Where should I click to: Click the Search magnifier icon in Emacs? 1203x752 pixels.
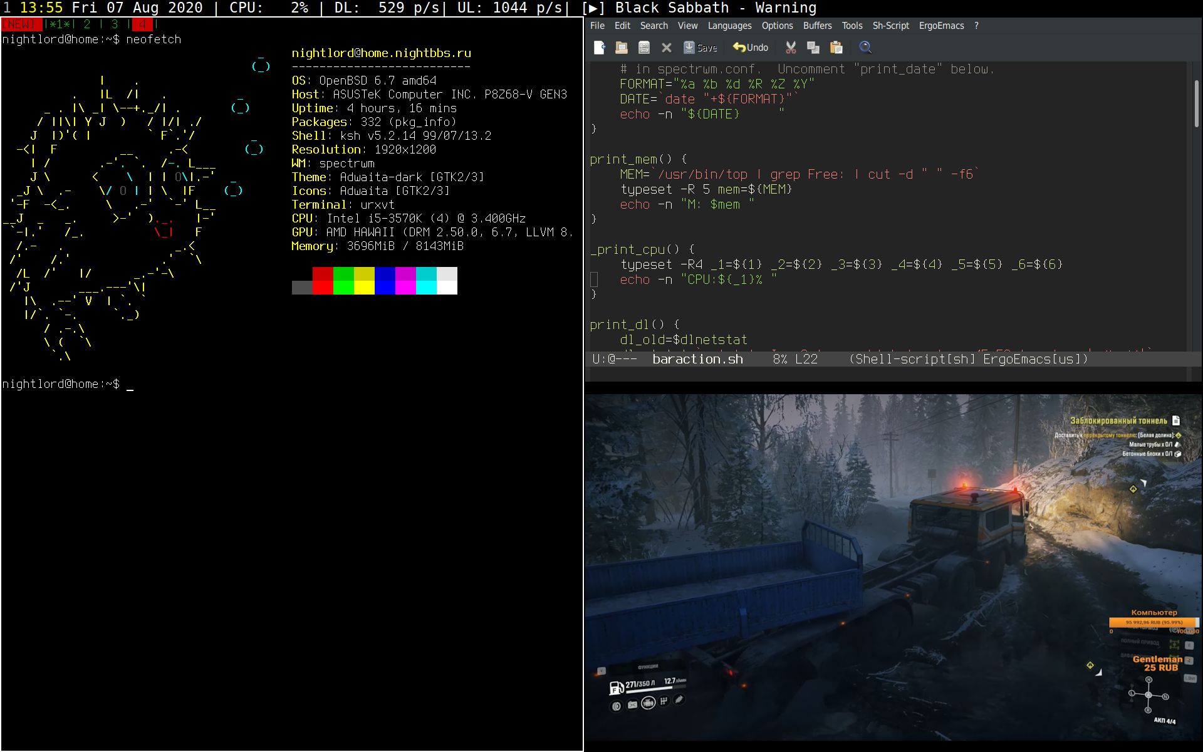coord(865,48)
